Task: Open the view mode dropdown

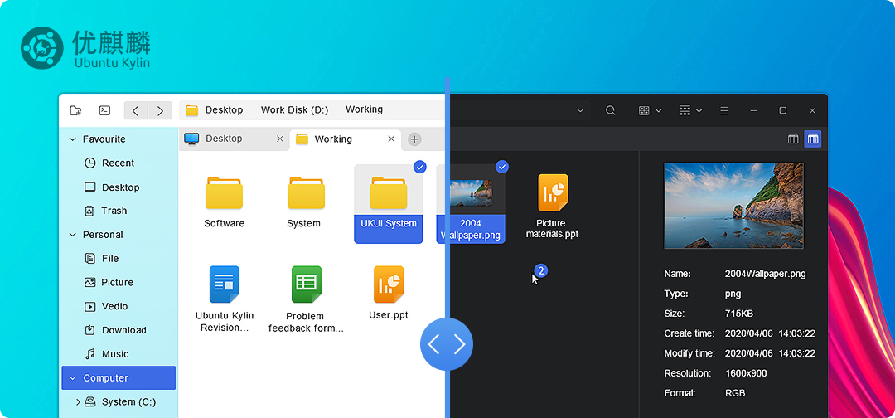Action: coord(650,110)
